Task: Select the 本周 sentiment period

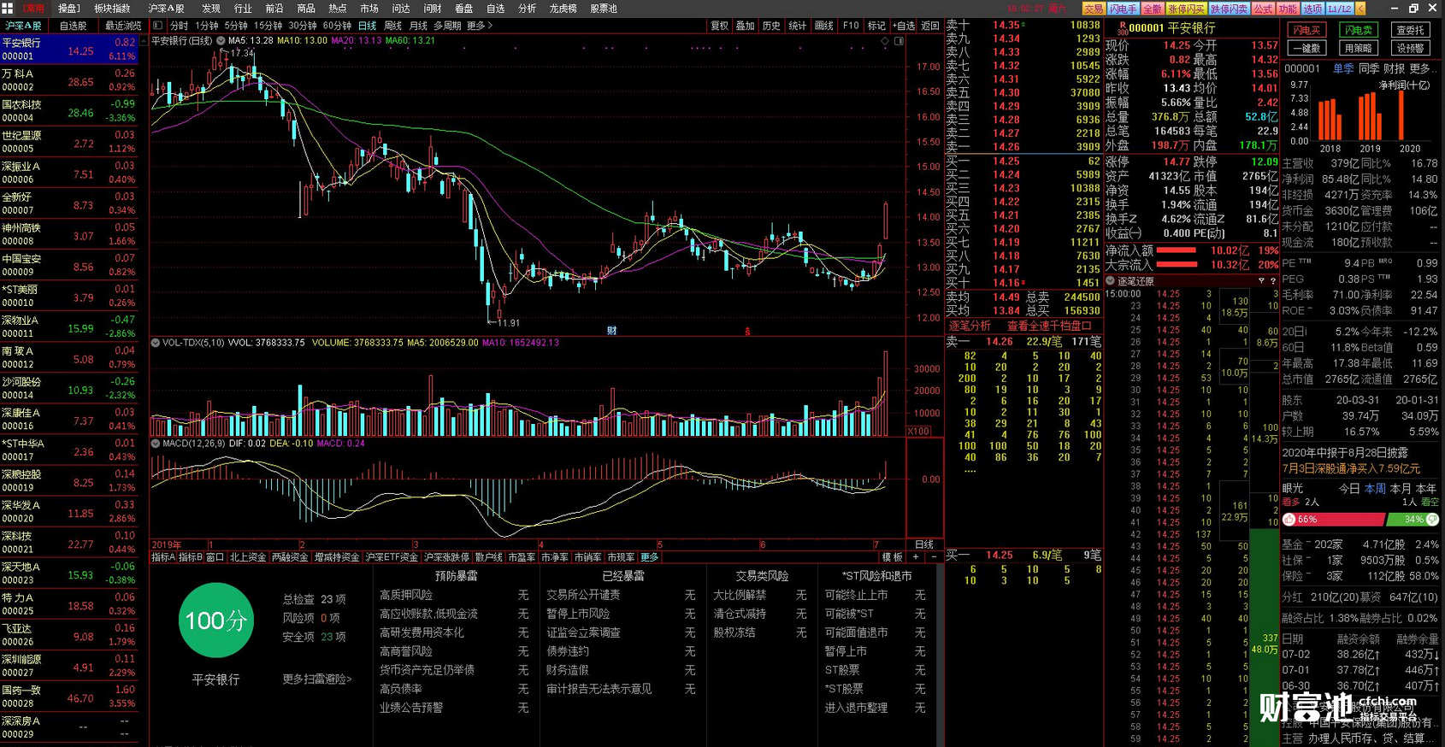Action: tap(1375, 489)
